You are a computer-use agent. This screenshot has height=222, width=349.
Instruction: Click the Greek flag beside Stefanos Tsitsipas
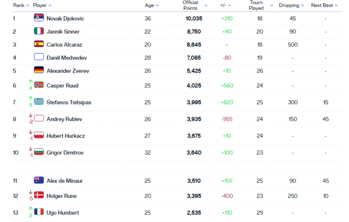39,102
